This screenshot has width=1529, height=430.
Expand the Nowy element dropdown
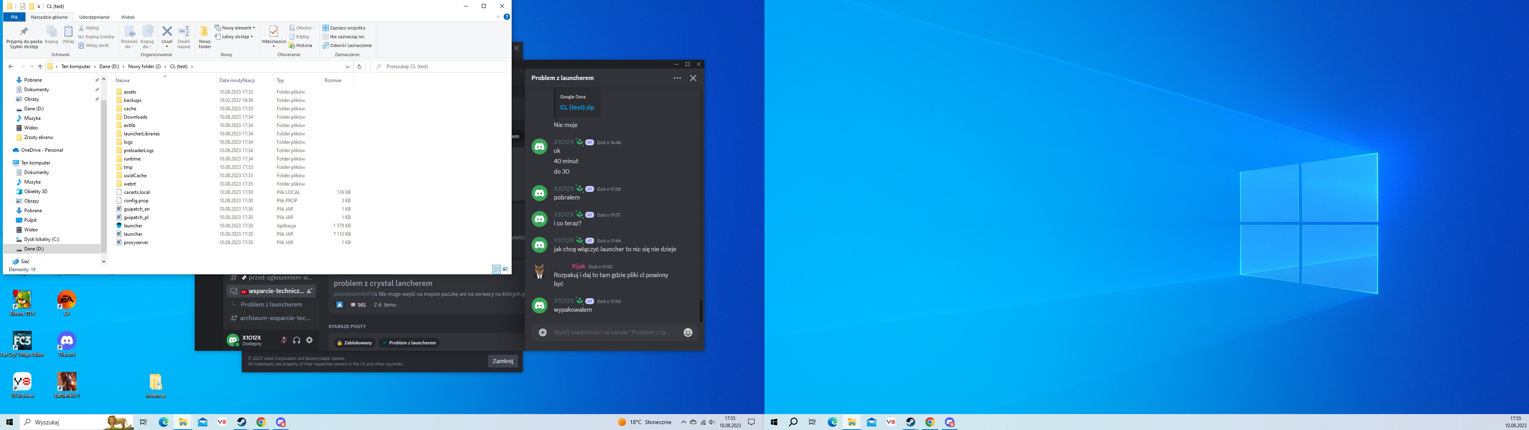[235, 28]
